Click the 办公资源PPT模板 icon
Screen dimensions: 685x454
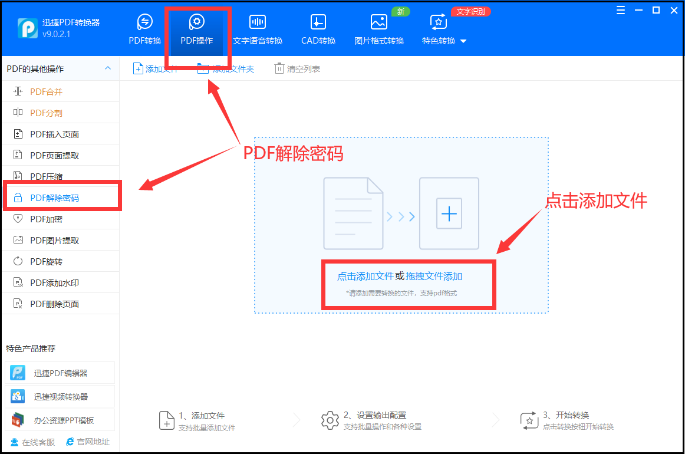18,420
